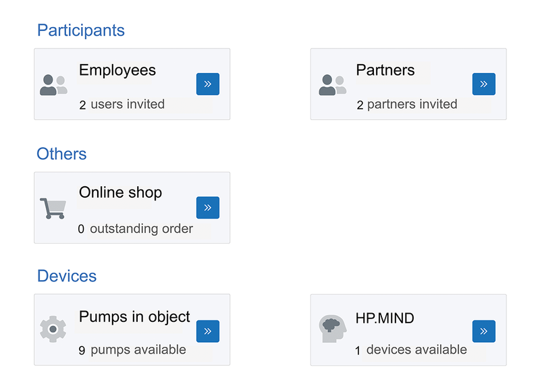Open Pumps in object with the arrow button
The image size is (540, 386).
pos(208,331)
